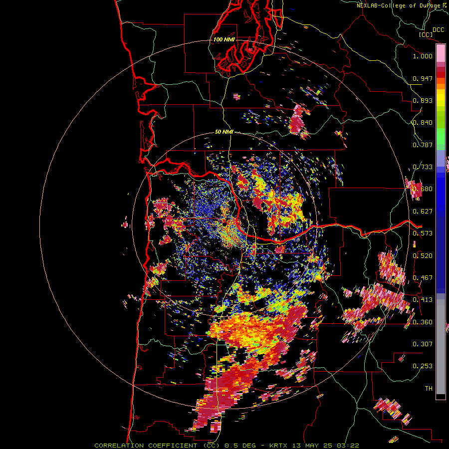Click the 0.627 color scale value

(x=423, y=212)
